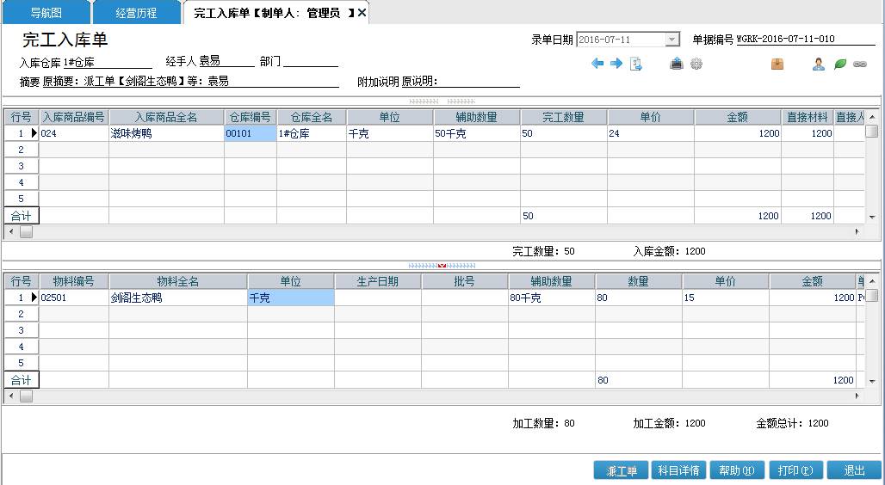Open the gear settings icon

[x=696, y=64]
